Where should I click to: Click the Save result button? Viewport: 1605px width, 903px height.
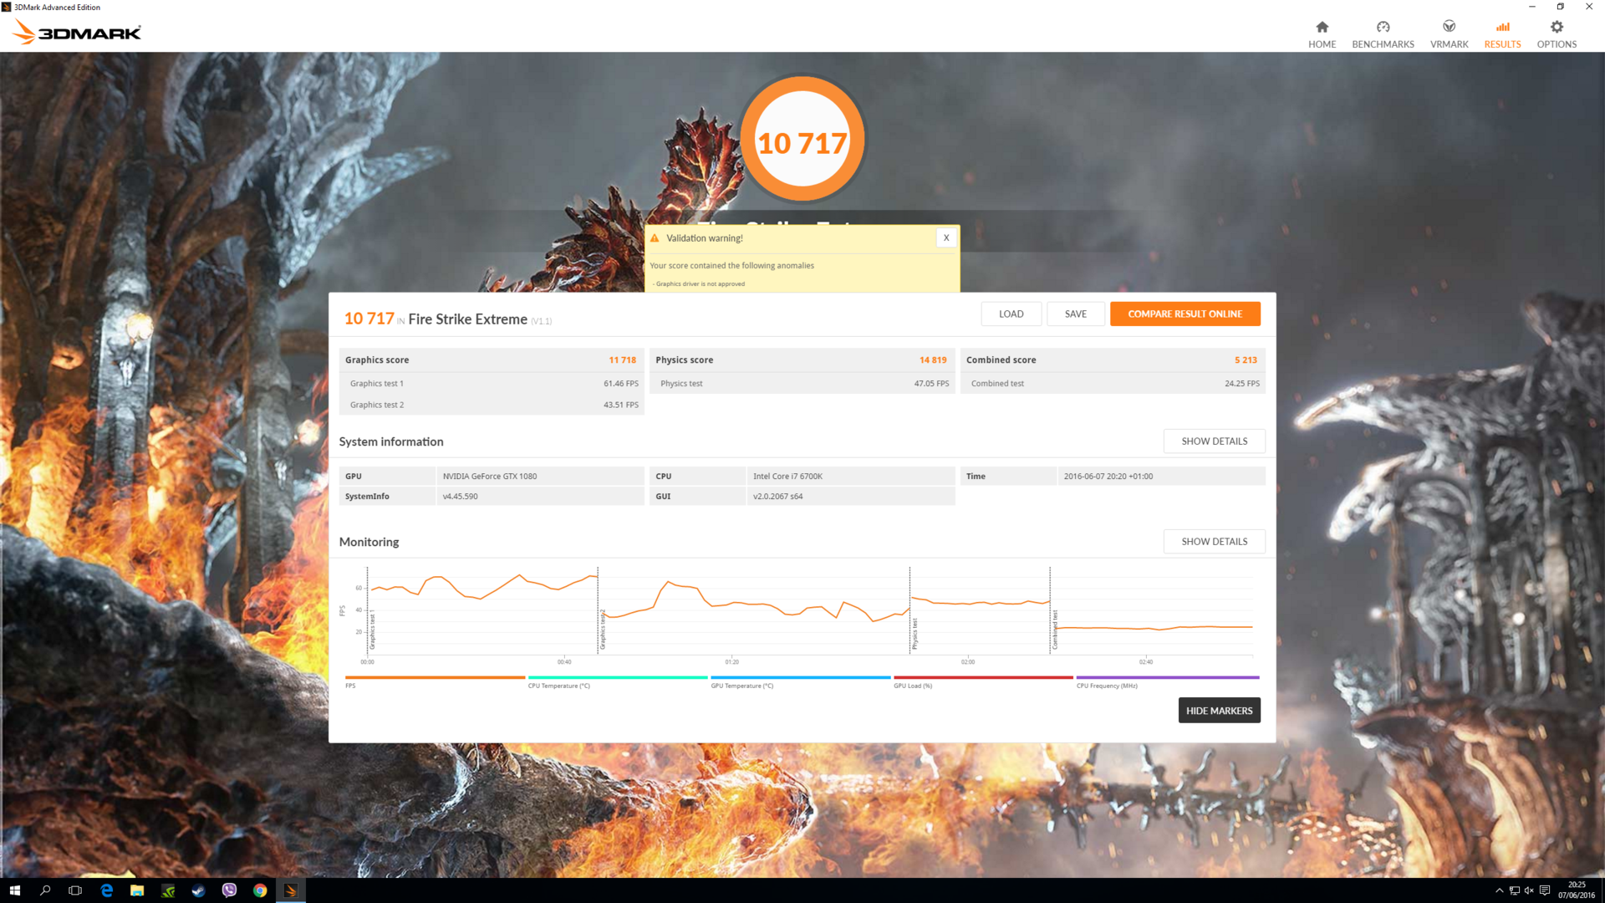(x=1076, y=314)
